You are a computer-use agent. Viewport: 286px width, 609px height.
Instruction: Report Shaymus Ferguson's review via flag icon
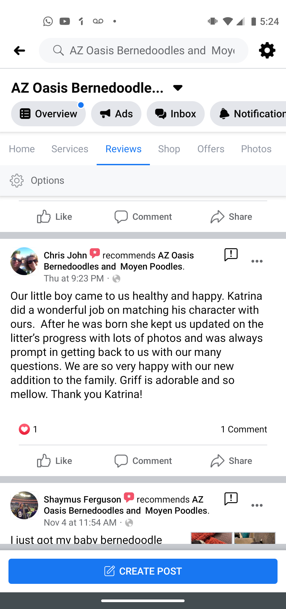(231, 499)
